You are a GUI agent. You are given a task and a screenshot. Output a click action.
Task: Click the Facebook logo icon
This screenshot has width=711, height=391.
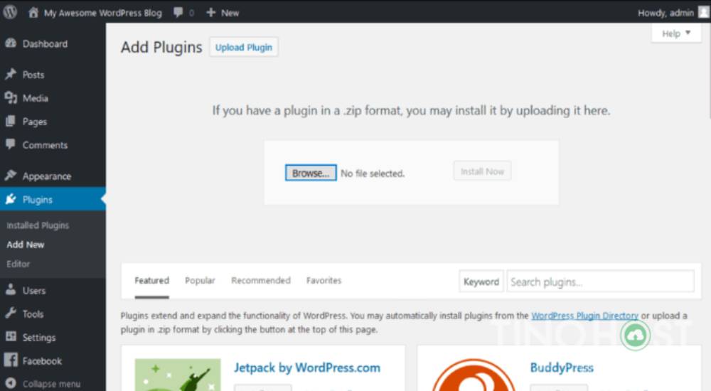pyautogui.click(x=11, y=360)
